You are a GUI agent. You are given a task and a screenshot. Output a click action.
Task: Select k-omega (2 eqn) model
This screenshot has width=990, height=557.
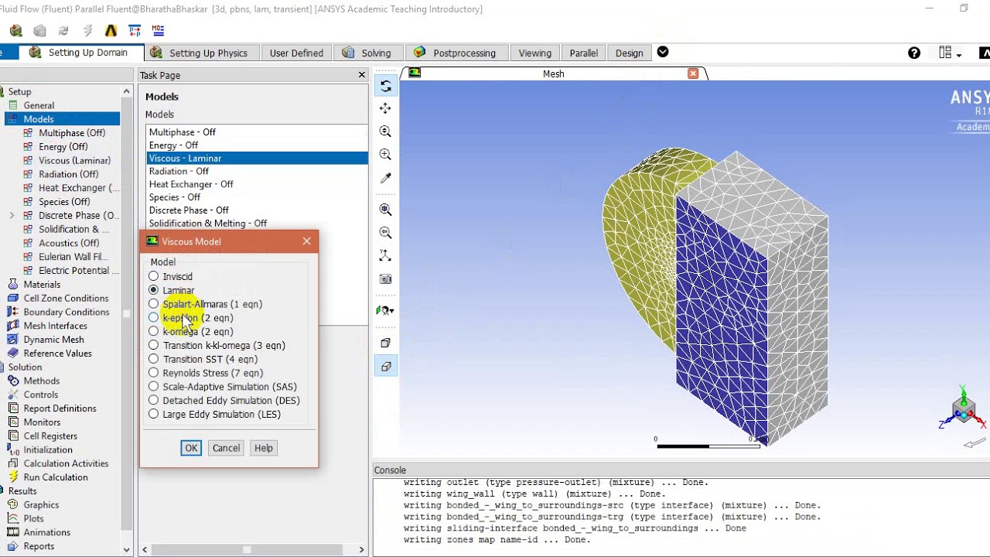(154, 331)
